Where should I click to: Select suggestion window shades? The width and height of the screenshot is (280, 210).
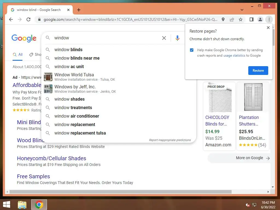pyautogui.click(x=119, y=99)
